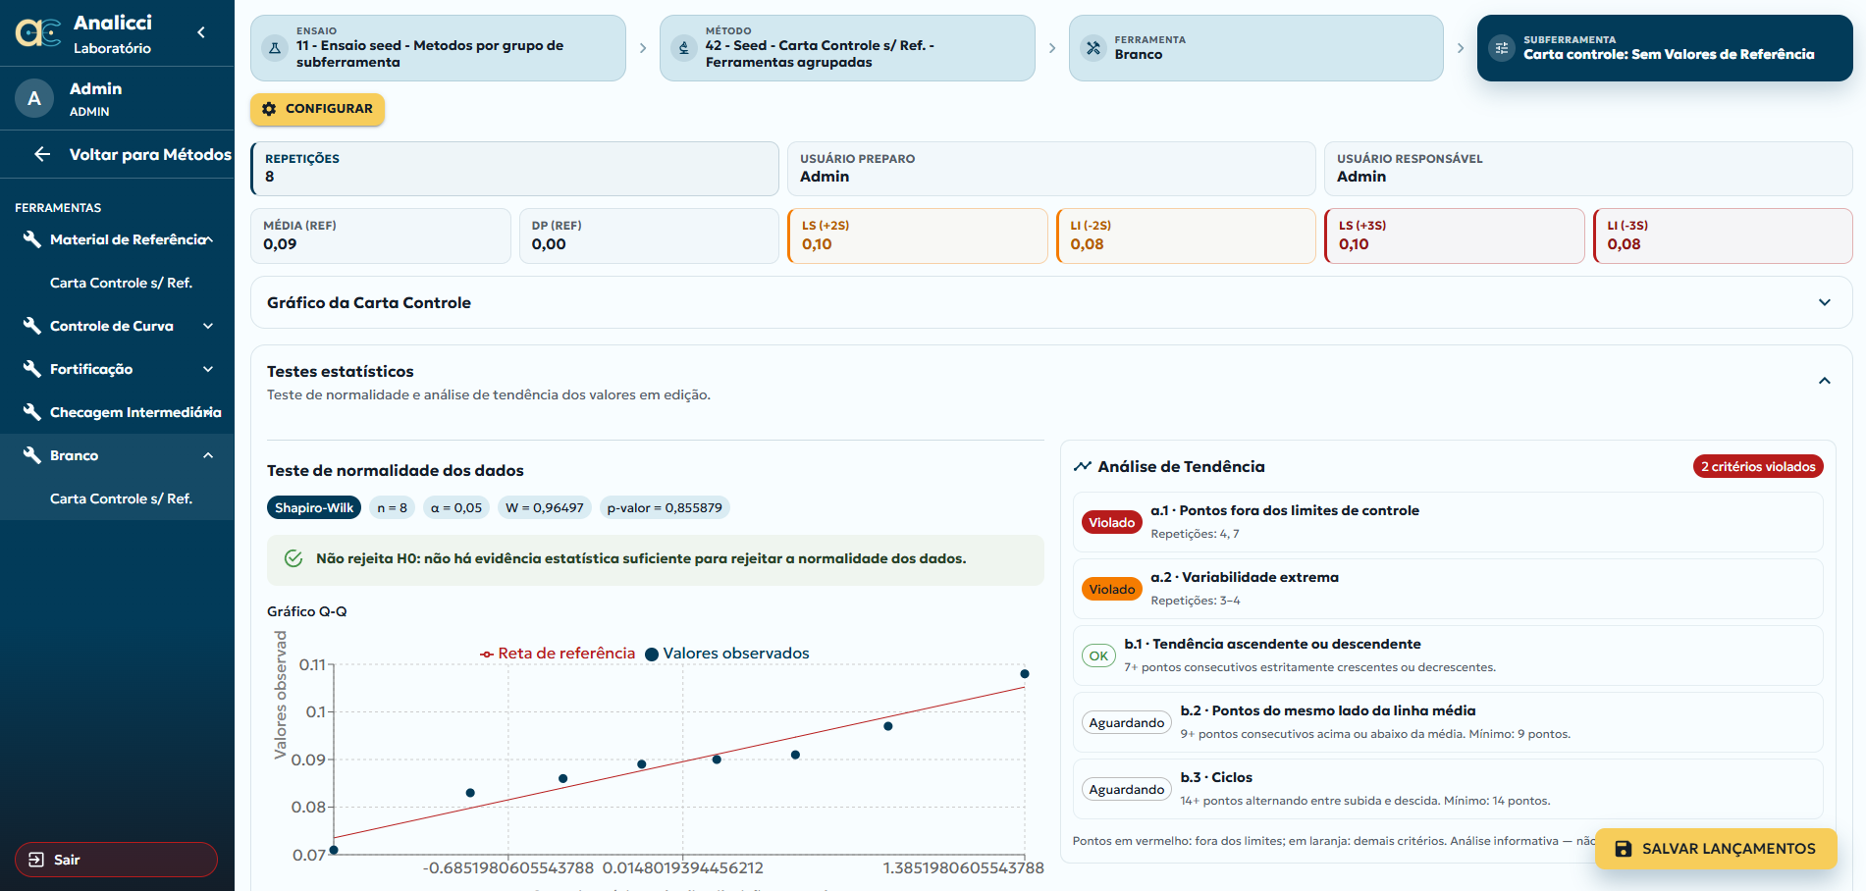Image resolution: width=1866 pixels, height=891 pixels.
Task: Click the tools icon in the Ferramenta breadcrumb
Action: pyautogui.click(x=1093, y=47)
